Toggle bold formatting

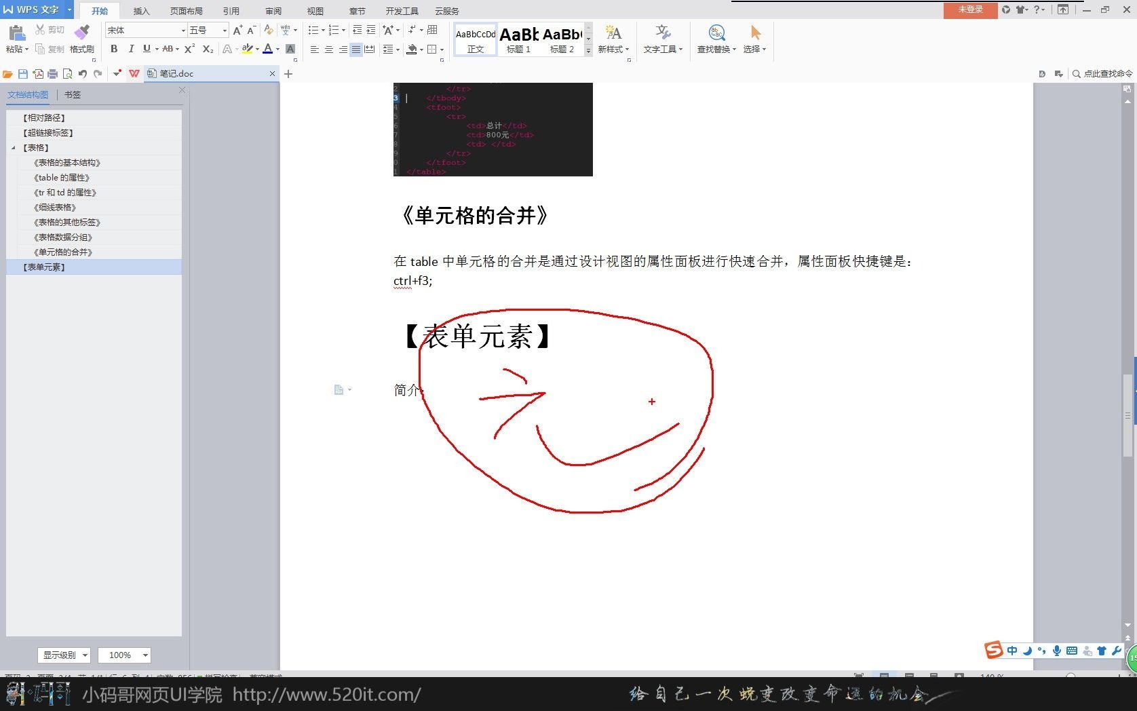tap(114, 49)
